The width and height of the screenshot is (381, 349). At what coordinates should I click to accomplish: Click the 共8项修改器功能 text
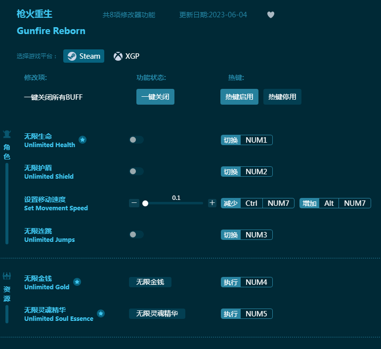(x=129, y=15)
